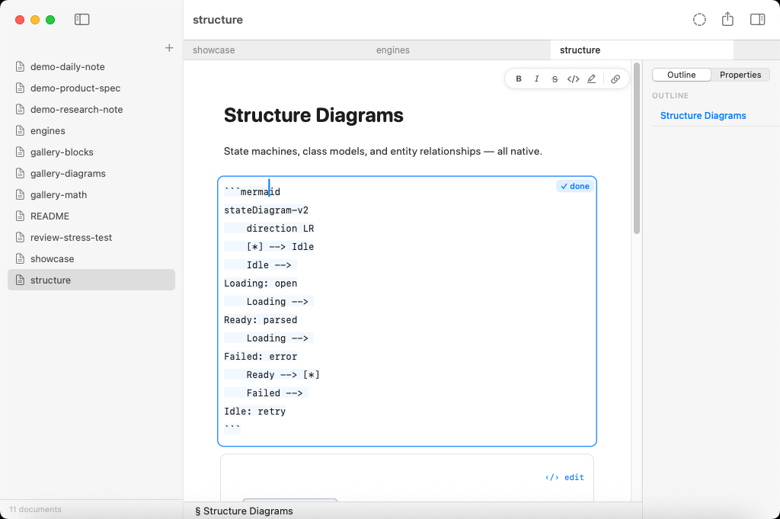Screen dimensions: 780x519
Task: Click the ```mermaid opening fence line
Action: 252,192
